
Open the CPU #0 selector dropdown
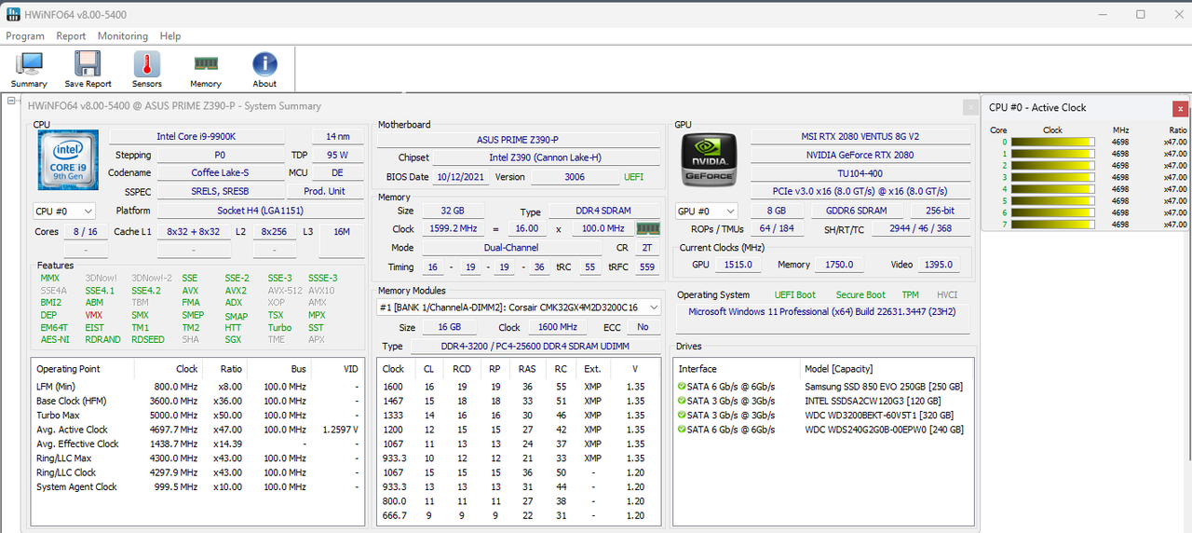click(x=63, y=212)
